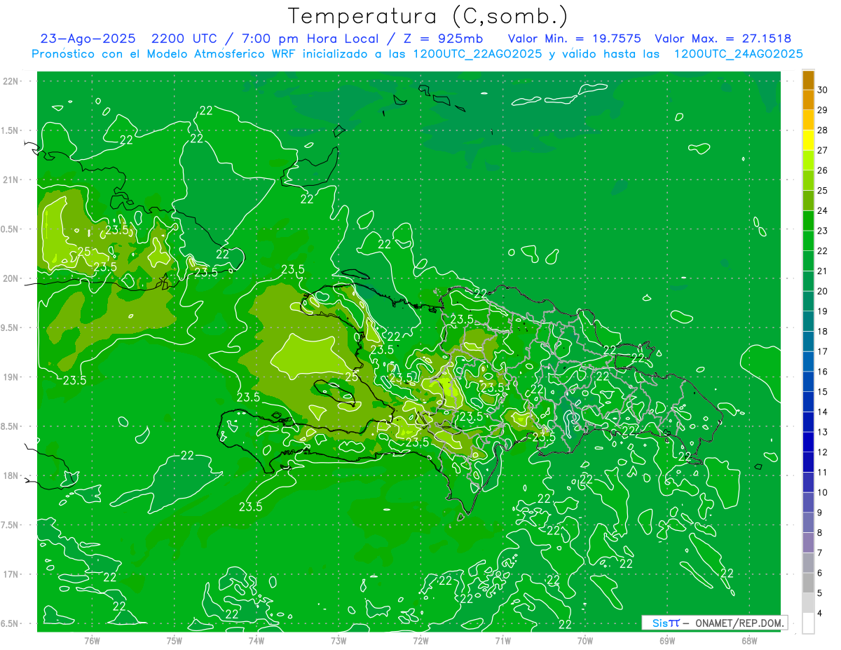
Task: Pick the colorbar swatch between 23 and 24
Action: click(x=809, y=221)
